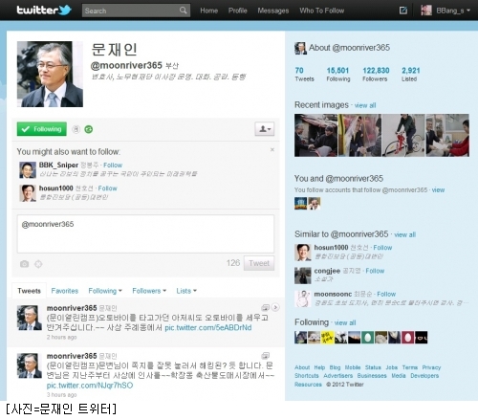
Task: Click the second mutual follower avatar
Action: click(x=314, y=204)
